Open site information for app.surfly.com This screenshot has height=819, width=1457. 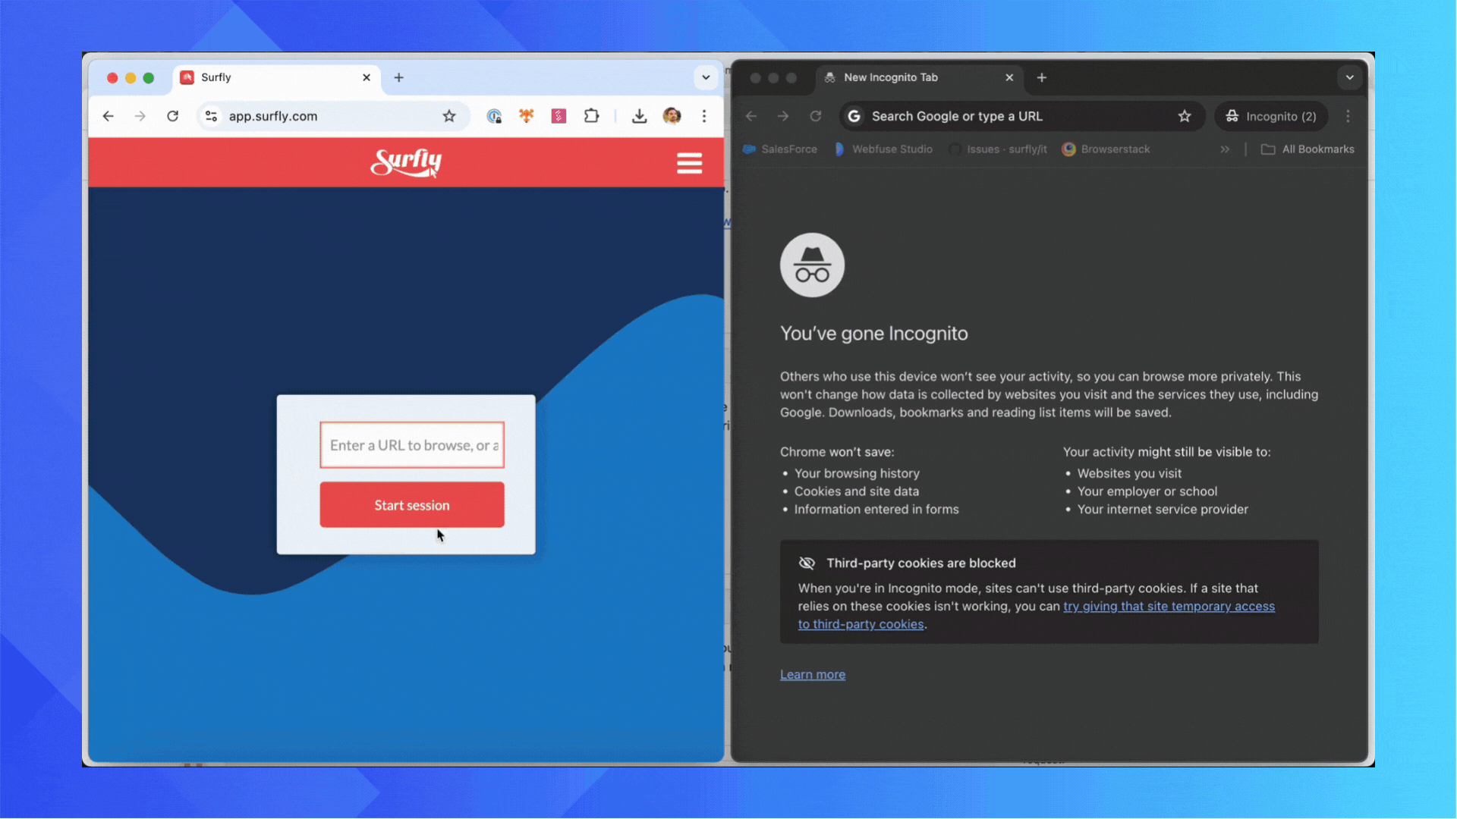pyautogui.click(x=211, y=116)
